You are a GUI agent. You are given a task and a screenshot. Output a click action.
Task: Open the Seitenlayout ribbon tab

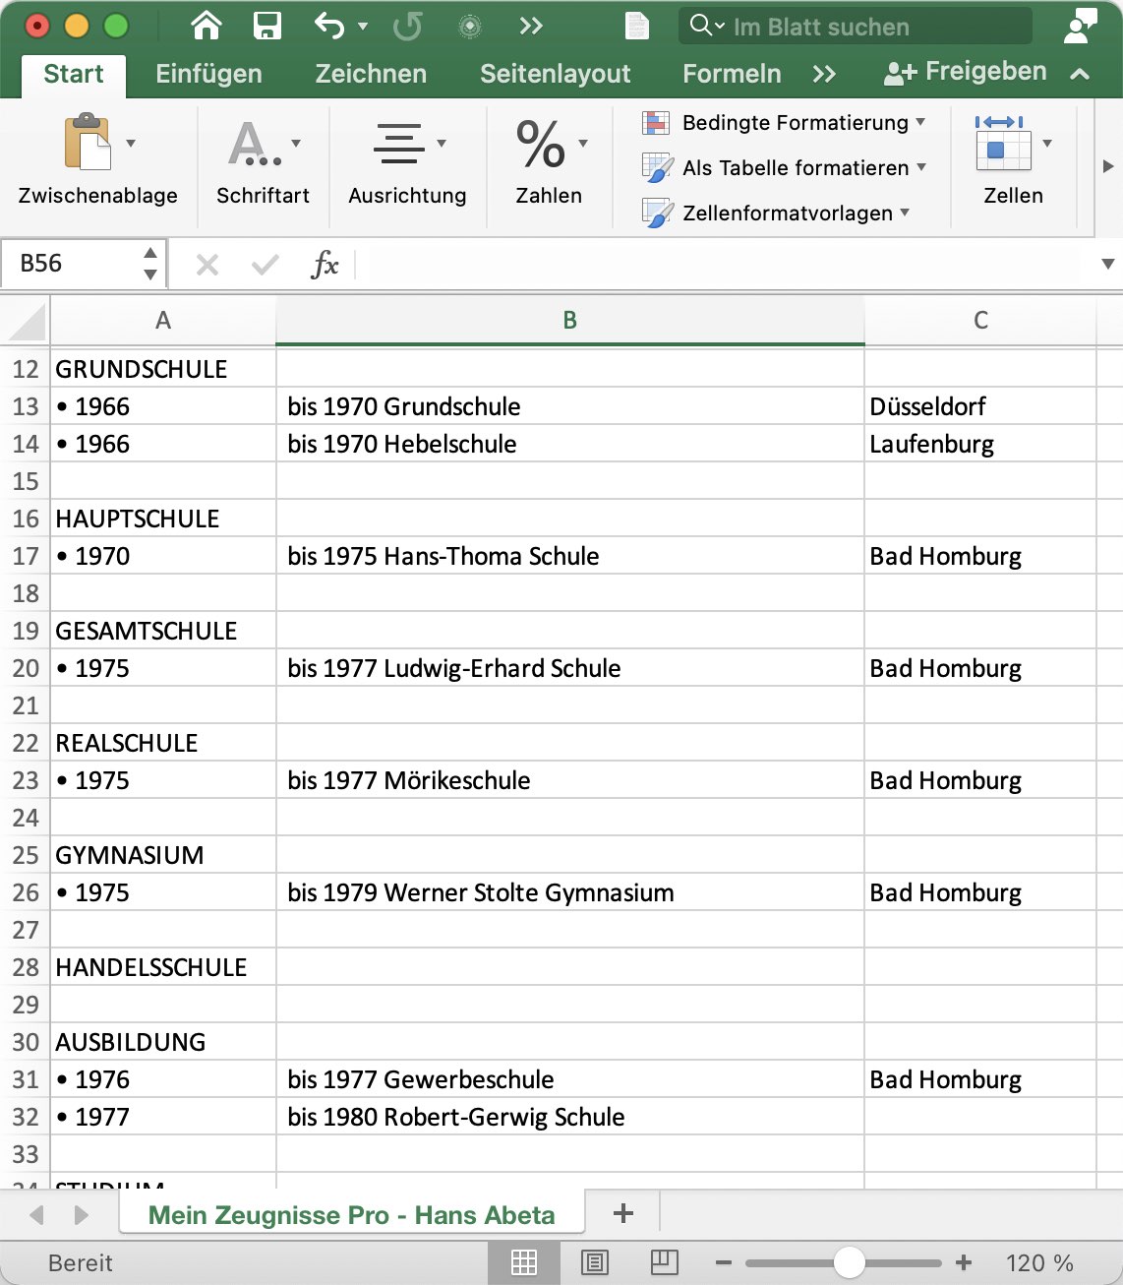556,74
